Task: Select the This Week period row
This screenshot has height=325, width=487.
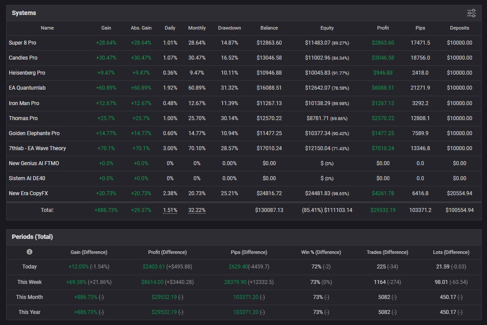Action: (30, 282)
